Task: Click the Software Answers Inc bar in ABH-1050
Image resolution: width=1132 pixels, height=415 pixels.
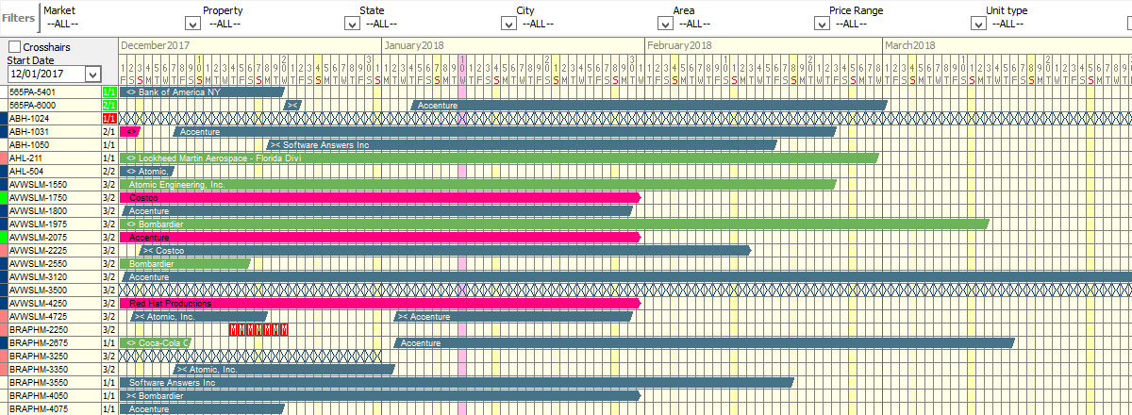Action: 522,145
